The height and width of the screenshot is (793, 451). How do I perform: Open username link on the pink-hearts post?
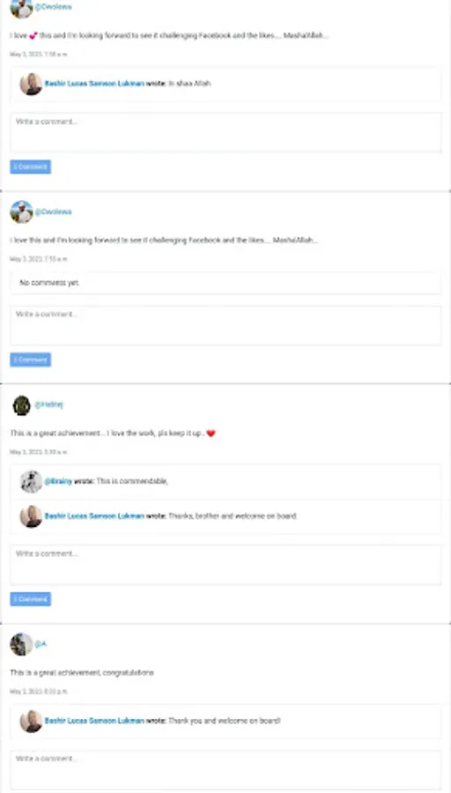[x=53, y=7]
